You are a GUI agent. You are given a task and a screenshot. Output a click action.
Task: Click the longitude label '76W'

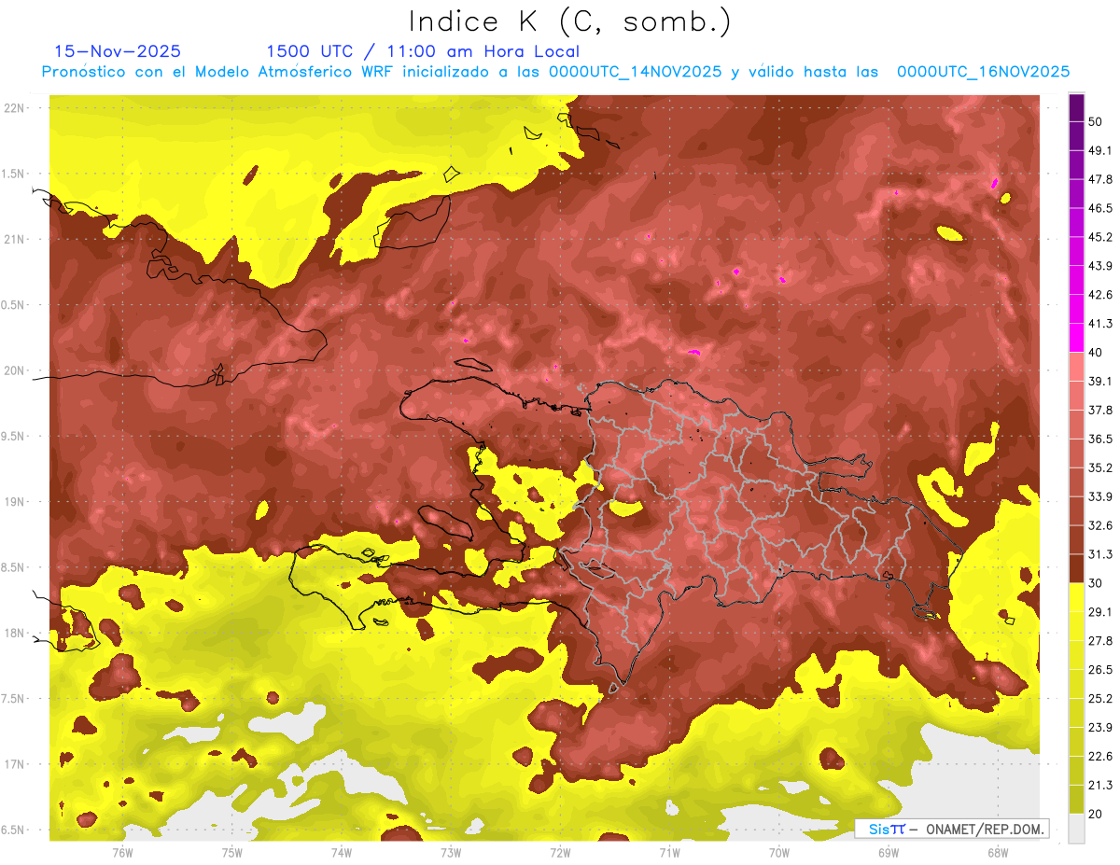pyautogui.click(x=122, y=853)
